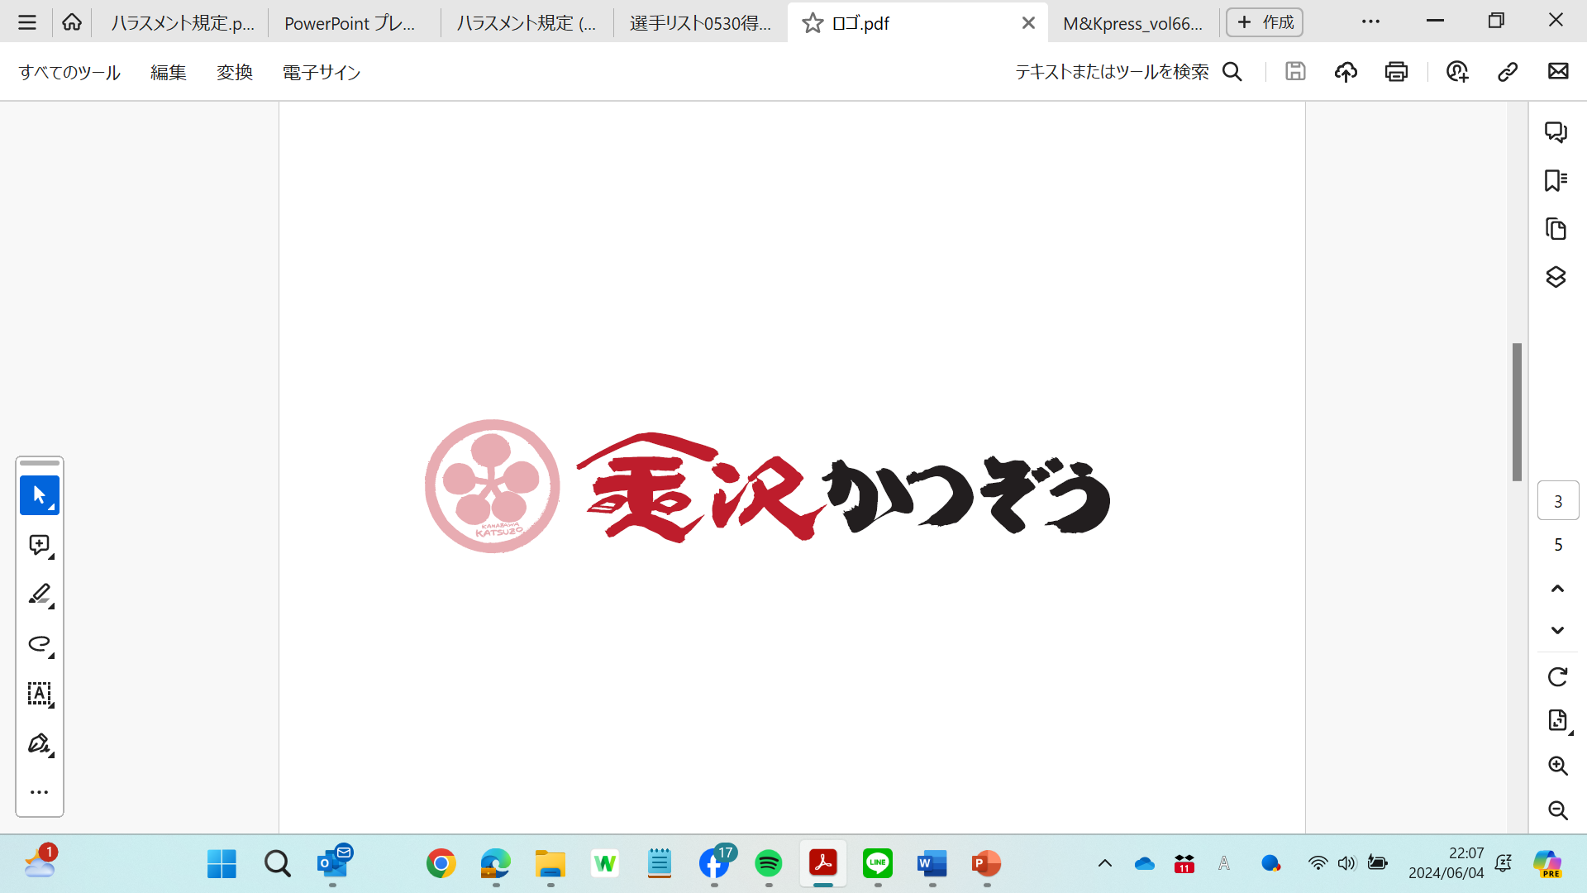1587x893 pixels.
Task: Select the freehand draw tool
Action: pyautogui.click(x=40, y=644)
